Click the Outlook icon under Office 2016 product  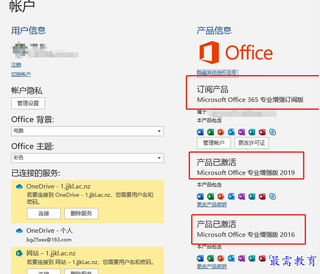click(231, 258)
